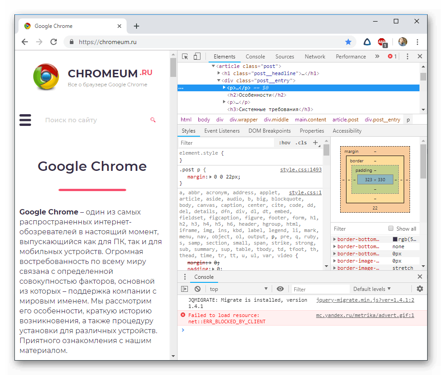Screen dimensions: 442x375
Task: Select the inspect element picker tool
Action: click(185, 57)
